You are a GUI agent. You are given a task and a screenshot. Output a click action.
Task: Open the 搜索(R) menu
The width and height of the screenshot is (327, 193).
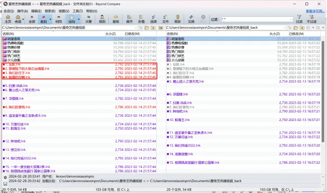50,11
